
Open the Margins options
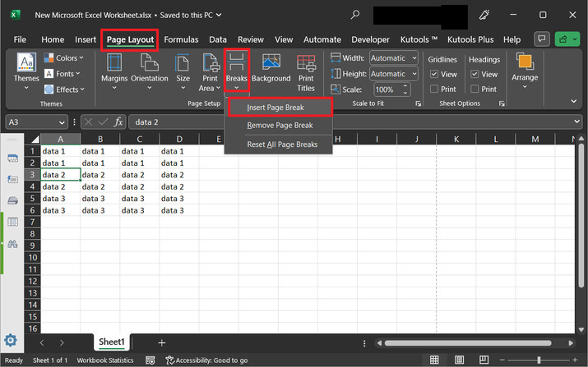pyautogui.click(x=114, y=72)
